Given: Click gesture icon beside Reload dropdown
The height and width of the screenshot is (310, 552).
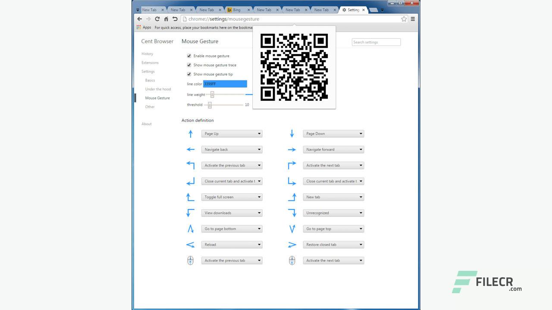Looking at the screenshot, I should [190, 245].
